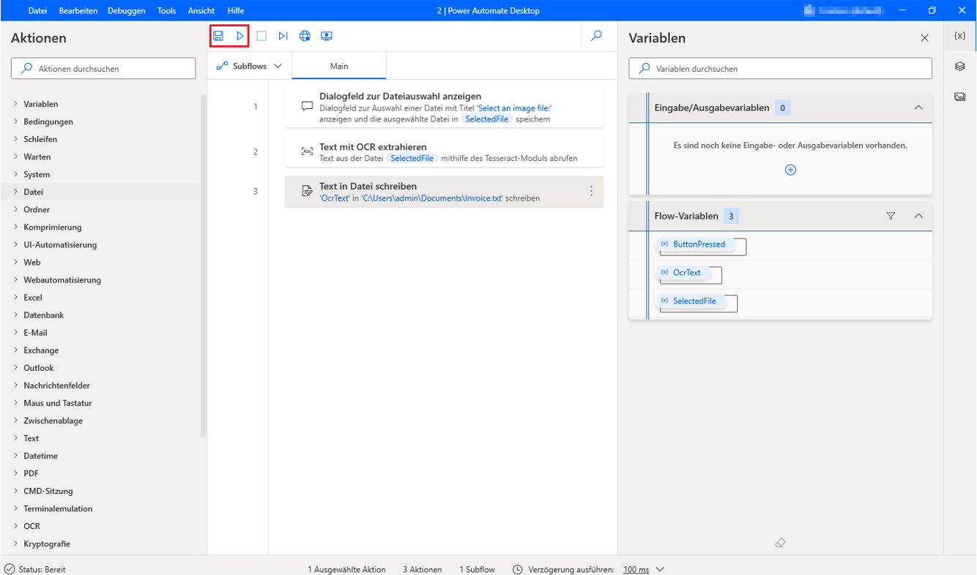Image resolution: width=977 pixels, height=575 pixels.
Task: Select the ButtonPressed variable
Action: (693, 244)
